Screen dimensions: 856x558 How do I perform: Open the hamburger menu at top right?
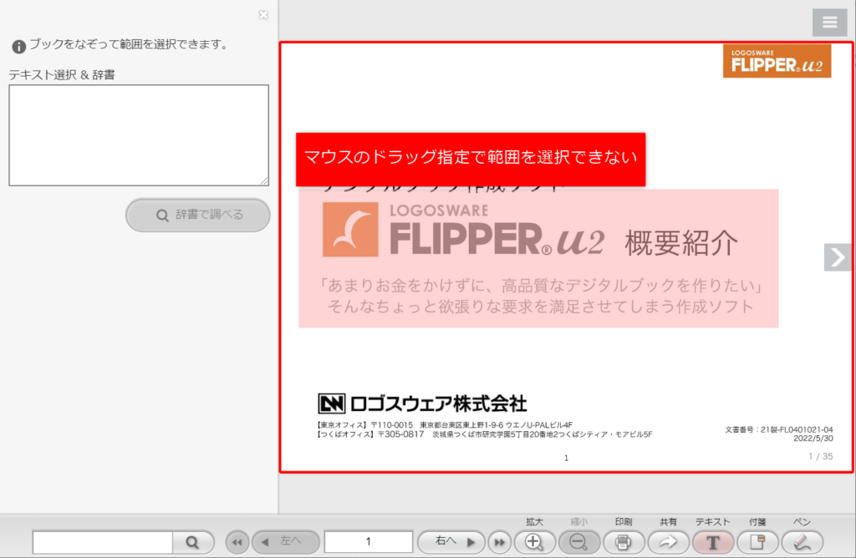829,22
